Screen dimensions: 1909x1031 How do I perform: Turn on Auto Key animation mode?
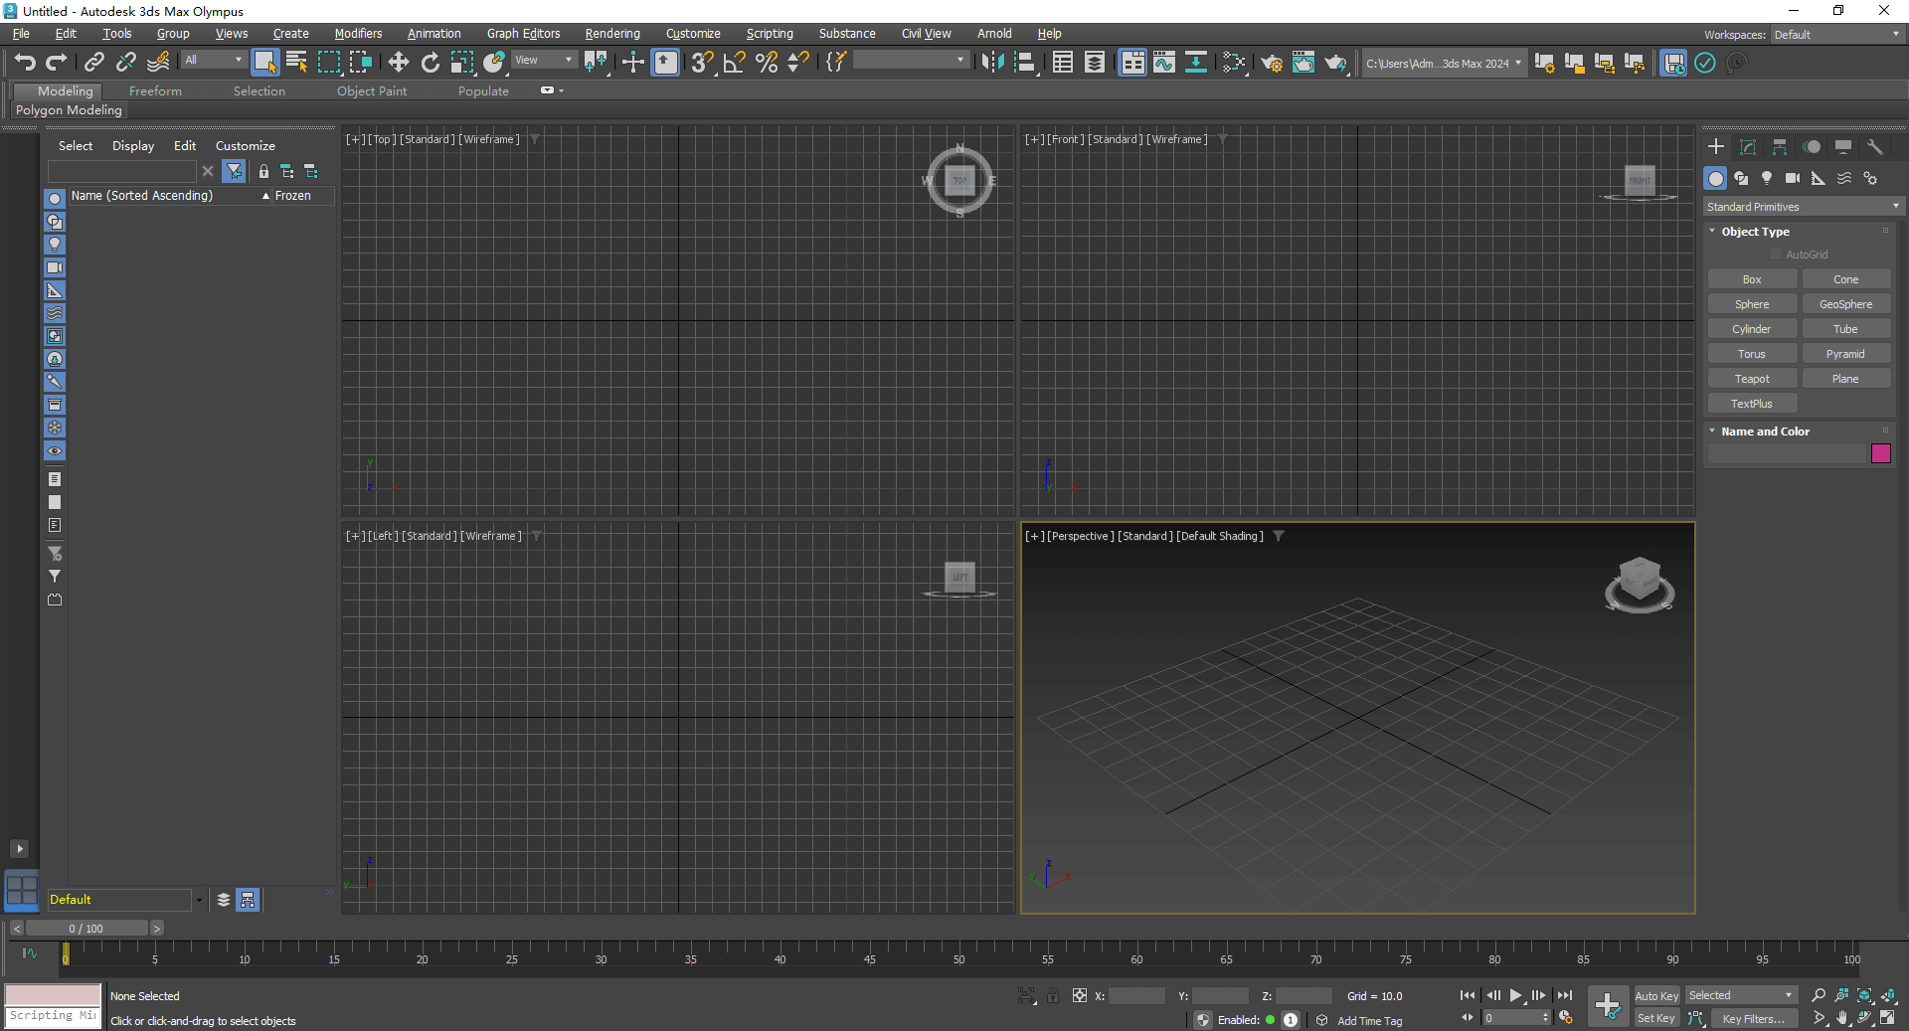(1655, 995)
